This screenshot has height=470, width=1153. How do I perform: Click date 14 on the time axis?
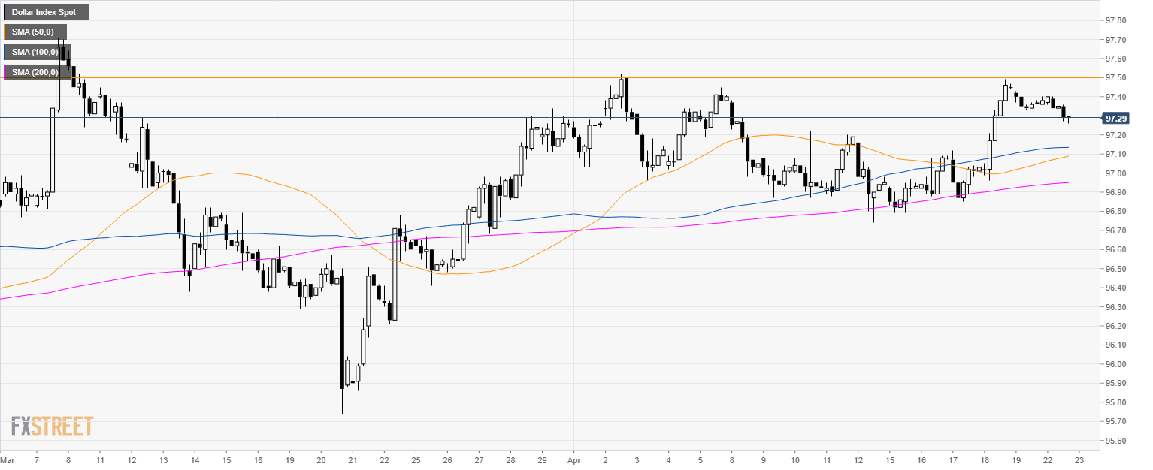pyautogui.click(x=195, y=458)
